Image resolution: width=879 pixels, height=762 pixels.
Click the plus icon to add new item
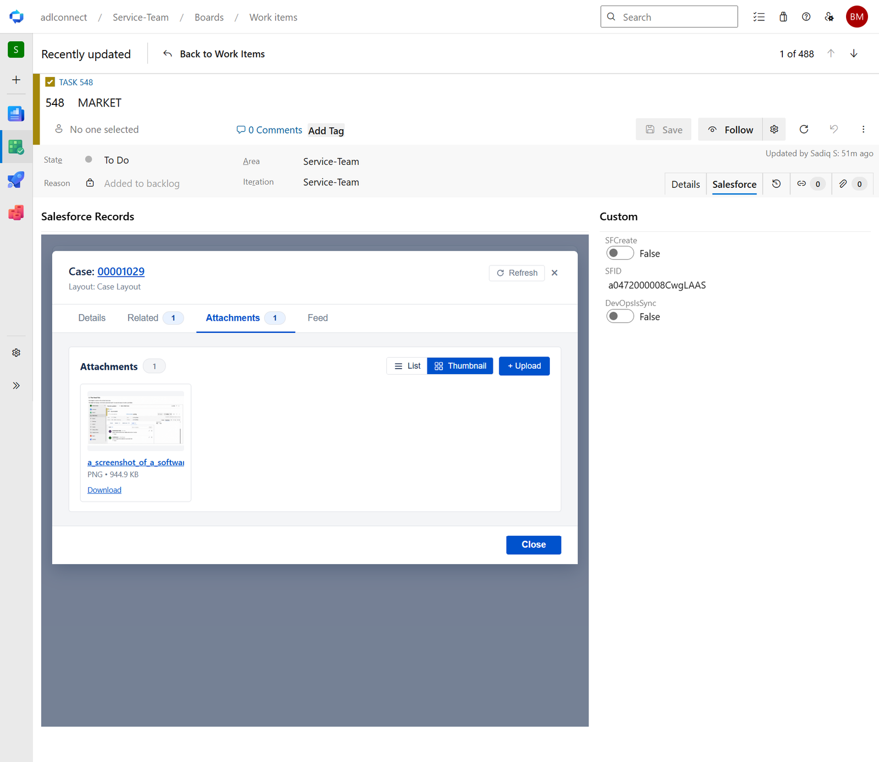click(x=16, y=80)
